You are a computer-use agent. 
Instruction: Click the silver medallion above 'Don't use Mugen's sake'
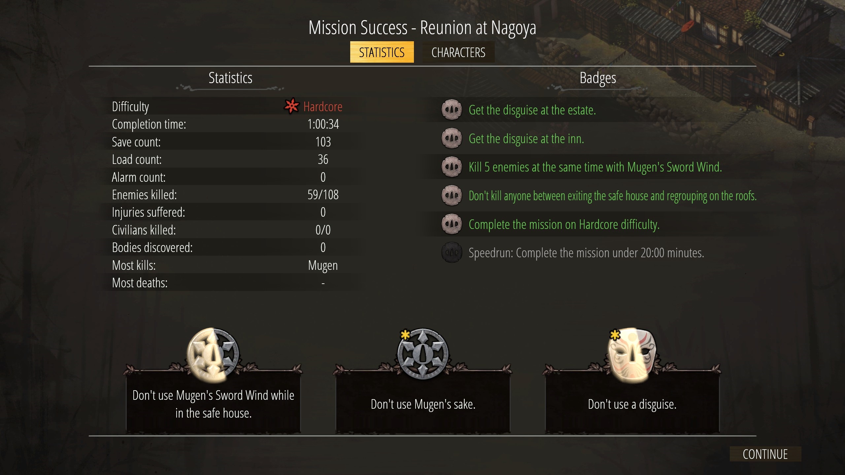point(423,354)
